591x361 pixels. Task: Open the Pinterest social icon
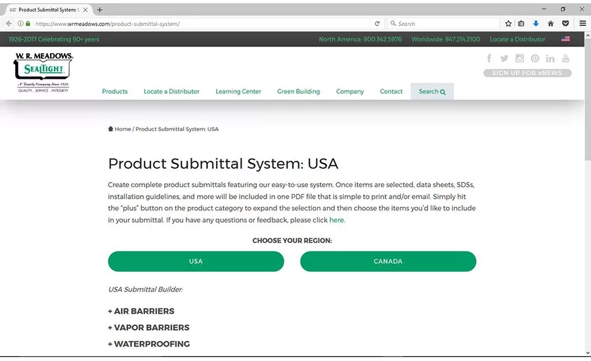[x=535, y=58]
